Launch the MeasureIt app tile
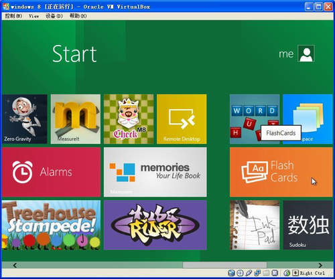The width and height of the screenshot is (335, 279). [76, 119]
